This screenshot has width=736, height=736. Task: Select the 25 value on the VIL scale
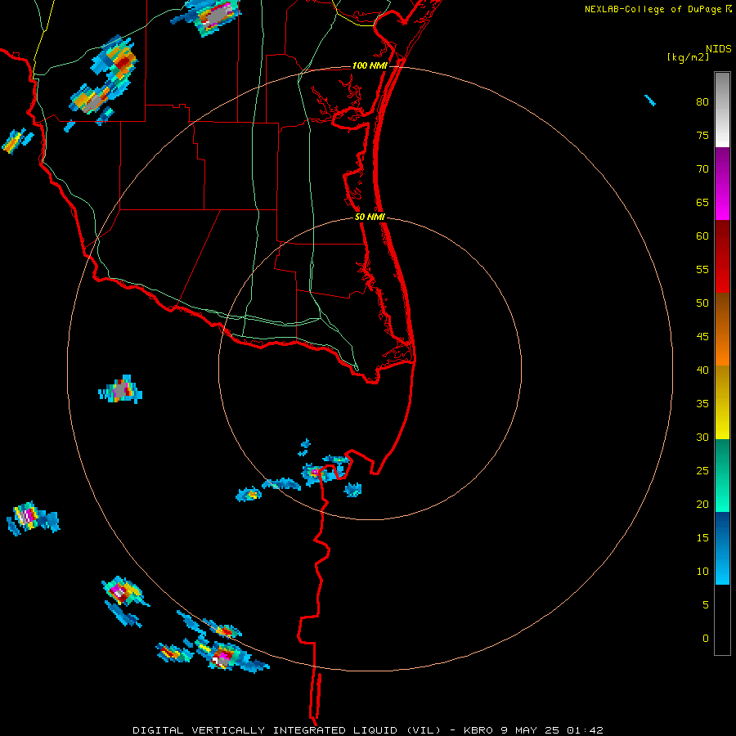coord(702,470)
